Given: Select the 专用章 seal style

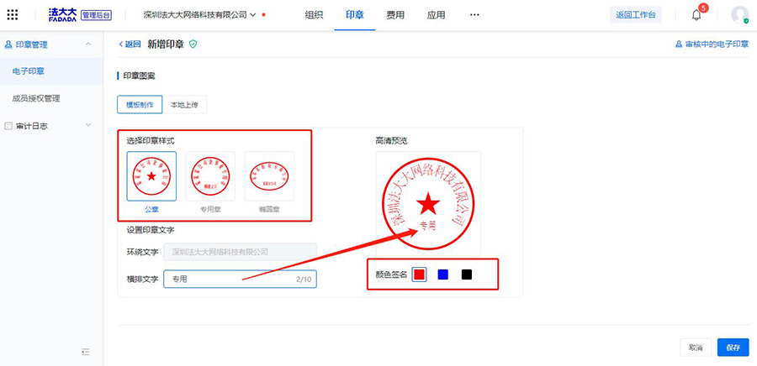Looking at the screenshot, I should 210,176.
